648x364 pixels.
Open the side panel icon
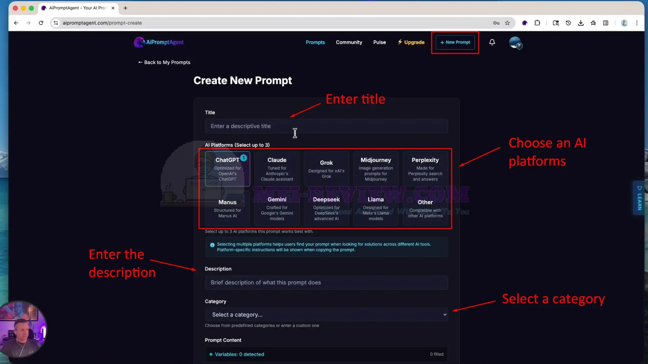[x=606, y=23]
